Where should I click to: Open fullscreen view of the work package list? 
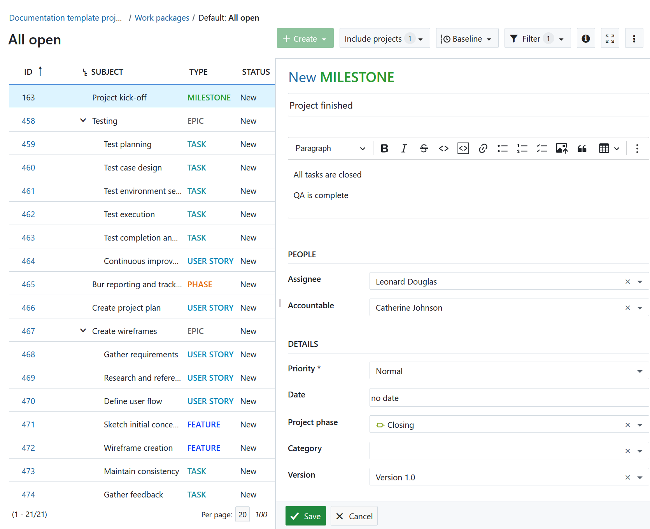(x=610, y=38)
